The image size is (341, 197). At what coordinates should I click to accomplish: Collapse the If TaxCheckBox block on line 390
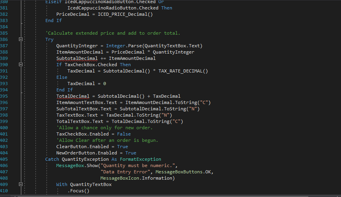tap(20, 65)
